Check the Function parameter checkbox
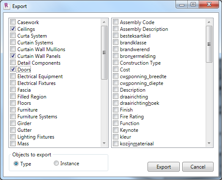 [115, 123]
